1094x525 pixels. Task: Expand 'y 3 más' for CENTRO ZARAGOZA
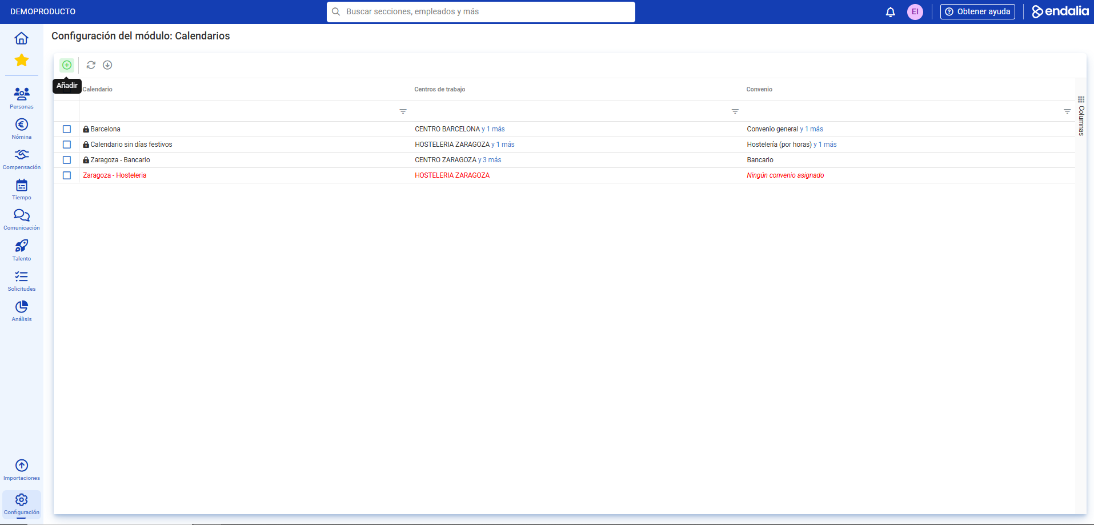pyautogui.click(x=490, y=160)
